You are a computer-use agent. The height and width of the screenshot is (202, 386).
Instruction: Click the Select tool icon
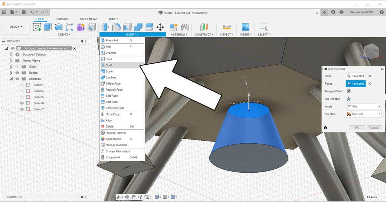pyautogui.click(x=263, y=27)
